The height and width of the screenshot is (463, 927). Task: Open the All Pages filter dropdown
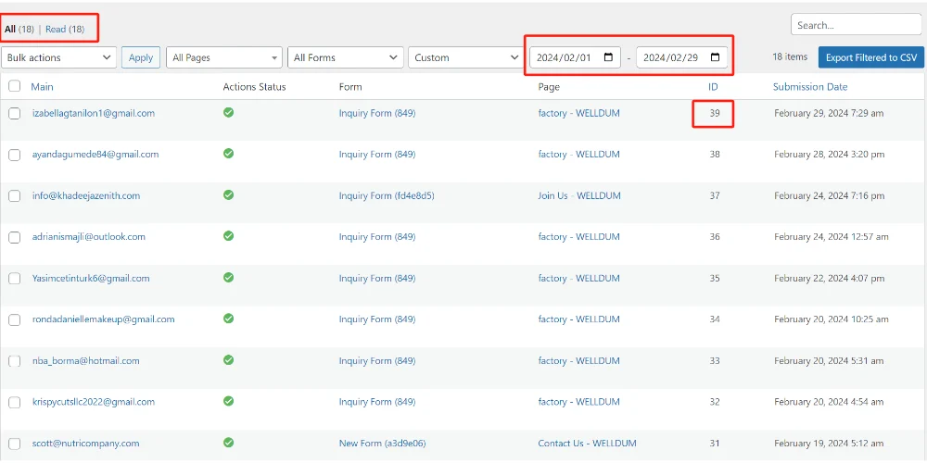click(x=224, y=57)
